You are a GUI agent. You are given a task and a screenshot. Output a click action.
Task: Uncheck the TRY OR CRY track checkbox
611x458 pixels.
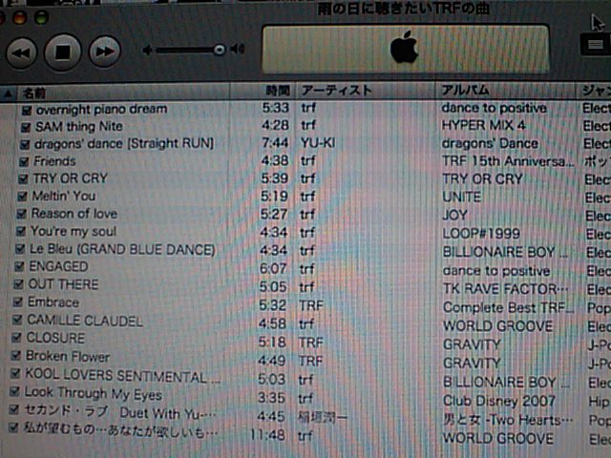(x=23, y=179)
